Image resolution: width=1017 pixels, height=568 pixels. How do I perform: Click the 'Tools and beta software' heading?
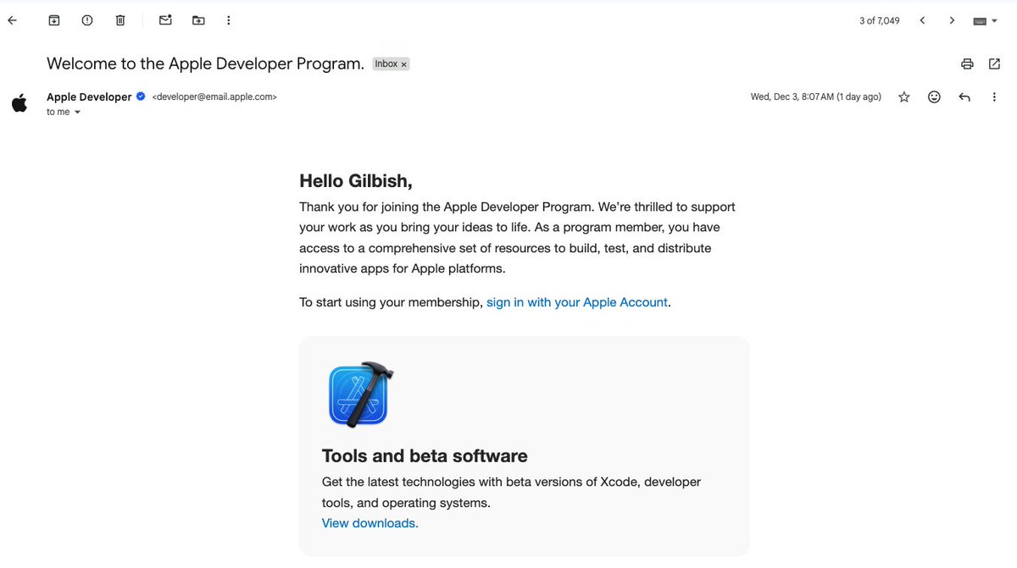(425, 456)
